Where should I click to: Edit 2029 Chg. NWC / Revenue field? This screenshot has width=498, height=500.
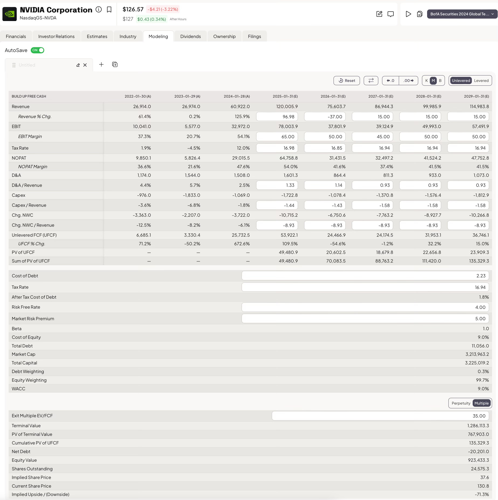click(x=468, y=225)
